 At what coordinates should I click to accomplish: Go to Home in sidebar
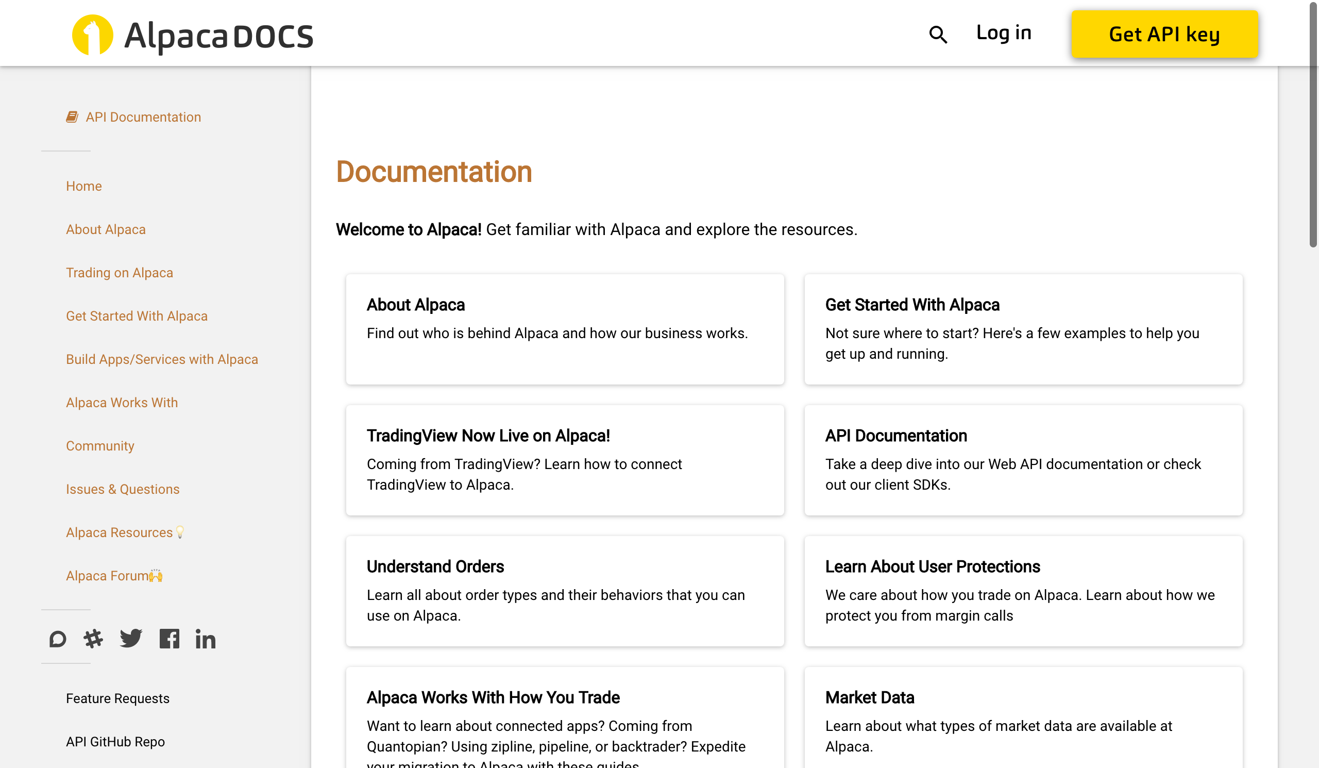click(x=84, y=186)
